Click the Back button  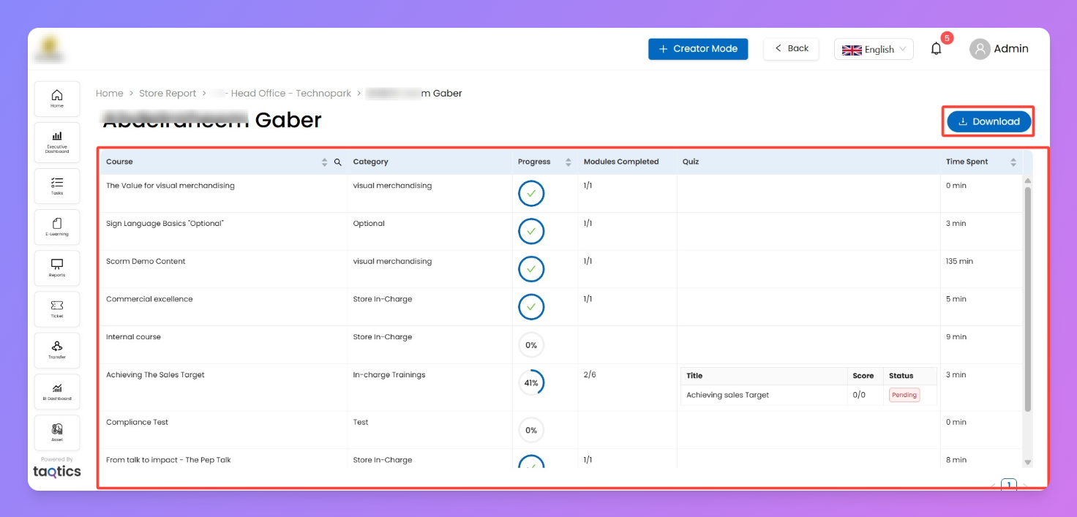point(791,48)
